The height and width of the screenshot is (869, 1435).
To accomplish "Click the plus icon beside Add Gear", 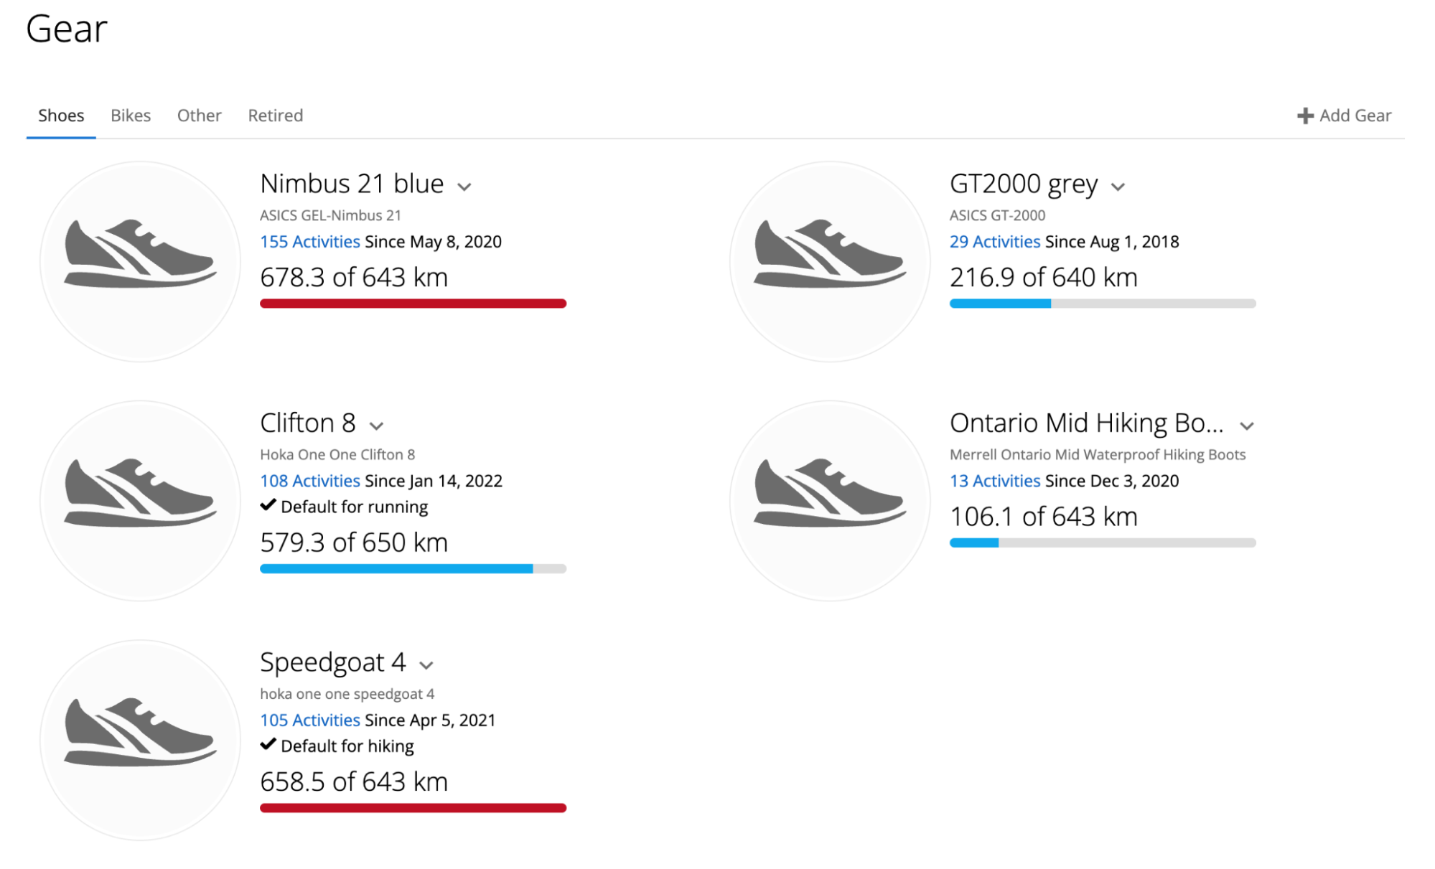I will (1305, 116).
